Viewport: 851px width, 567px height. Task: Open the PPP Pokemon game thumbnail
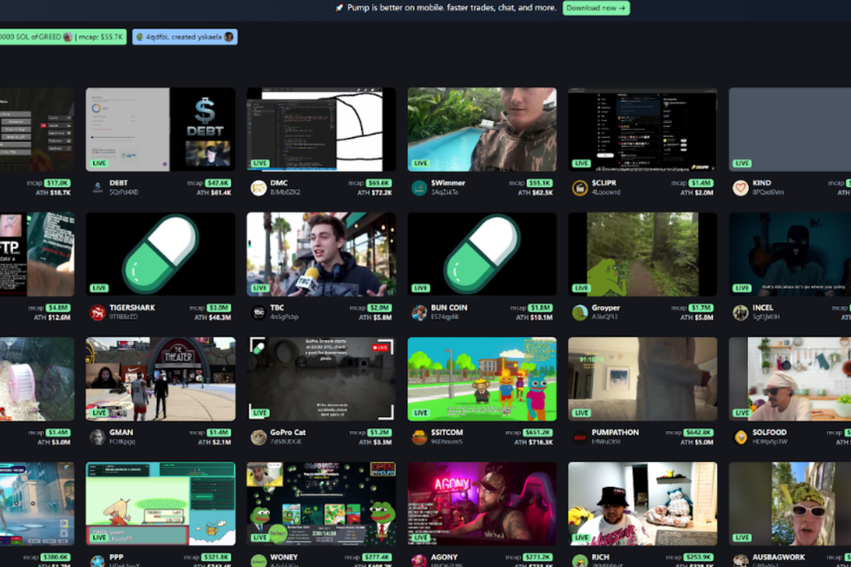[x=160, y=504]
